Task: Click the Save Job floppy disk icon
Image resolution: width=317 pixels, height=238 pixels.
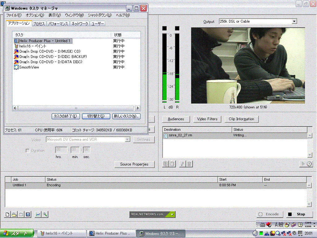Action: point(28,214)
